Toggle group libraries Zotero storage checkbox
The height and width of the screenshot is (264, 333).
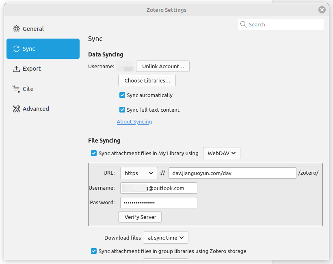click(x=94, y=251)
